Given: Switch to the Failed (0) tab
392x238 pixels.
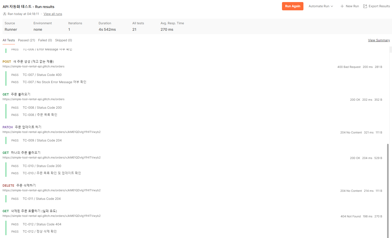Looking at the screenshot, I should [x=45, y=40].
